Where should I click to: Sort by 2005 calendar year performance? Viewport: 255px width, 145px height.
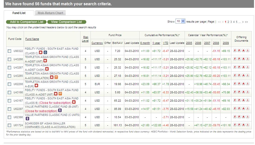[x=189, y=43]
